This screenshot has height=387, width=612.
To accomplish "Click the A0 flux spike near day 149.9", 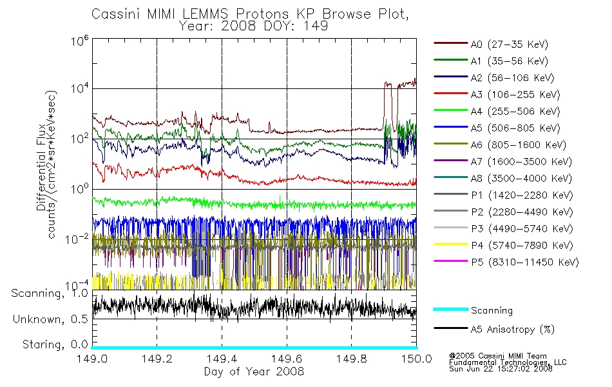I will click(388, 84).
